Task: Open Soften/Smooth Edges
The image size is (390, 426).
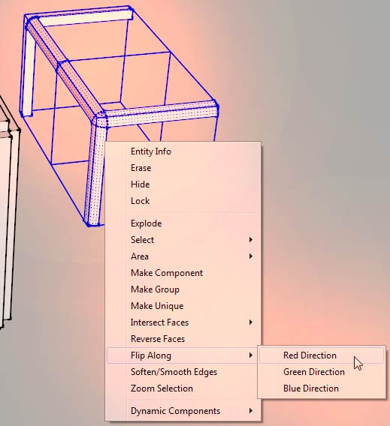Action: coord(183,372)
